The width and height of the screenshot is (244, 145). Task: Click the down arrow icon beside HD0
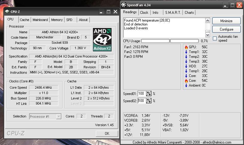click(x=186, y=66)
